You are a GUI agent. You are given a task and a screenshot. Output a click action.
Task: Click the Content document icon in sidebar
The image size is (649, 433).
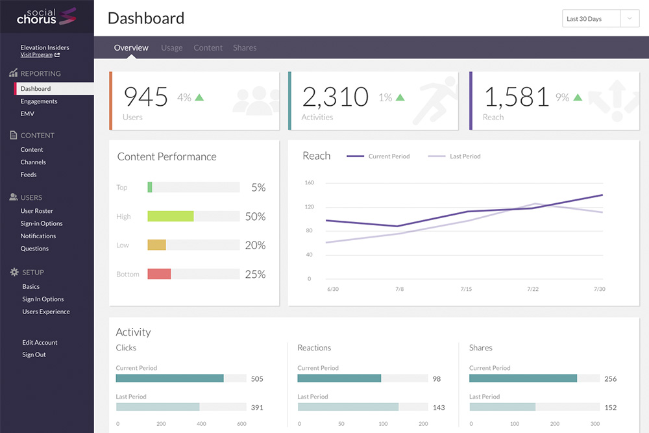(x=13, y=135)
